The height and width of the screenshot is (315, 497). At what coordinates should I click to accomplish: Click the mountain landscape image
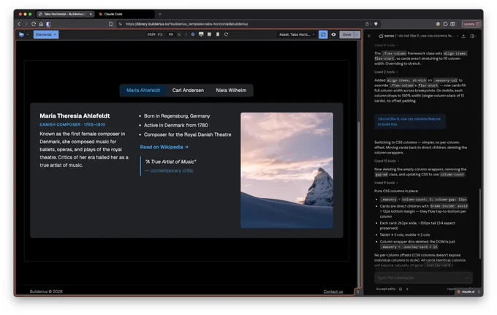(287, 170)
